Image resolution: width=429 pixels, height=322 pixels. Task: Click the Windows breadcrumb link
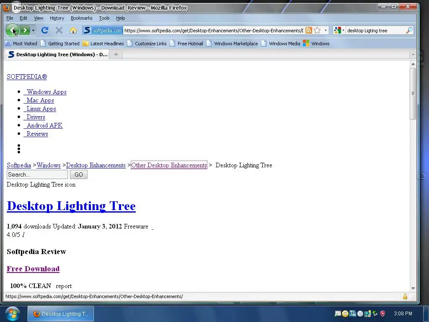(x=49, y=165)
